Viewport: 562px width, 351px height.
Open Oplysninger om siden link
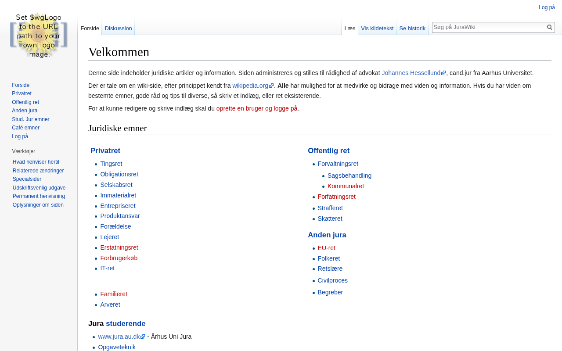(x=38, y=205)
